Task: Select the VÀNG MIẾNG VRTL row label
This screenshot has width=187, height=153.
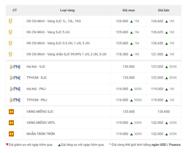Action: click(41, 122)
